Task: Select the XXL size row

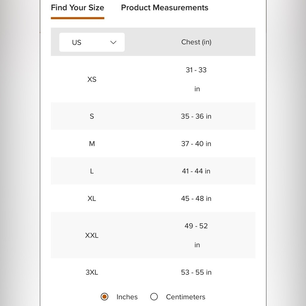Action: [x=153, y=235]
